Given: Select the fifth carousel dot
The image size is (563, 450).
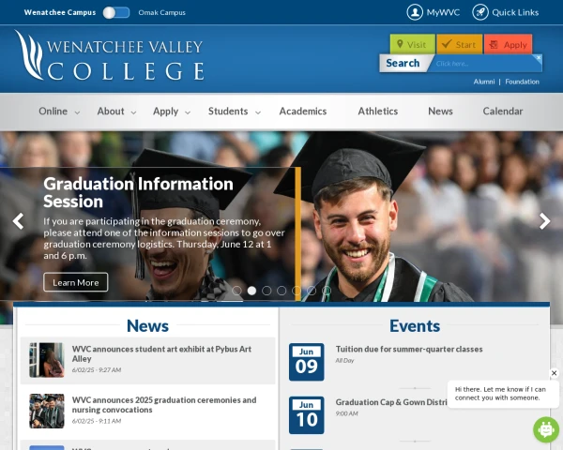Looking at the screenshot, I should pyautogui.click(x=297, y=291).
